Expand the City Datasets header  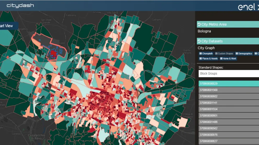point(228,41)
